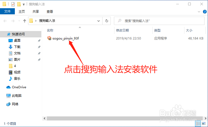Click the 此电脑 computer icon
Viewport: 208px width, 127px height.
pos(8,96)
